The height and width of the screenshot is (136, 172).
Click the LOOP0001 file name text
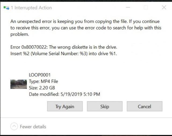pyautogui.click(x=40, y=75)
